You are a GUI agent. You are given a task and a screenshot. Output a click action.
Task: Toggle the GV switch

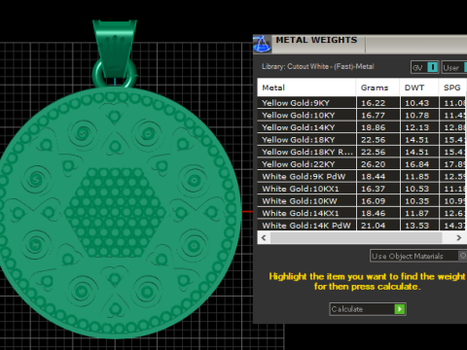click(x=424, y=67)
